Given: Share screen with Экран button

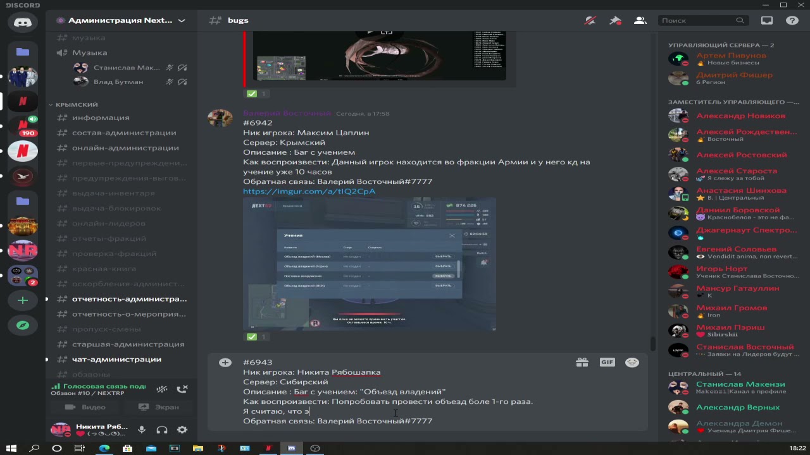Looking at the screenshot, I should 159,407.
